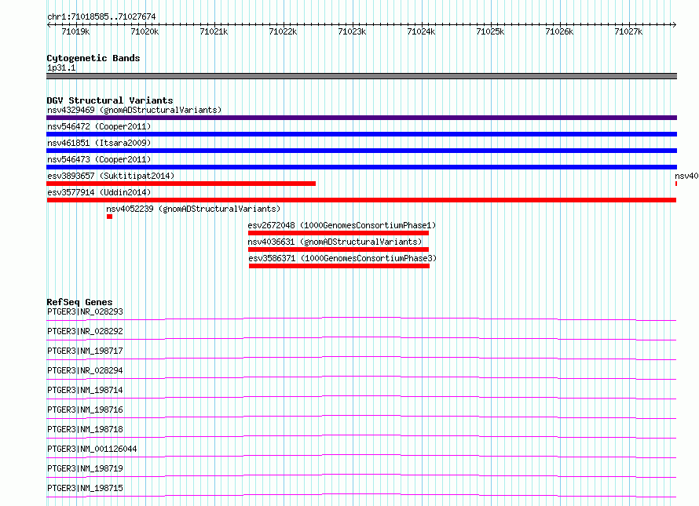The image size is (699, 506).
Task: Open esv2672048 (1000GenomesConsortiumPhase1) label
Action: click(342, 225)
